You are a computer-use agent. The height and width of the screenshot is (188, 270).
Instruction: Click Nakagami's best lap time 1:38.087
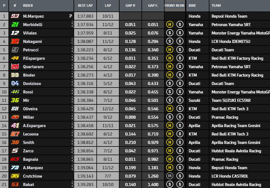pos(85,42)
